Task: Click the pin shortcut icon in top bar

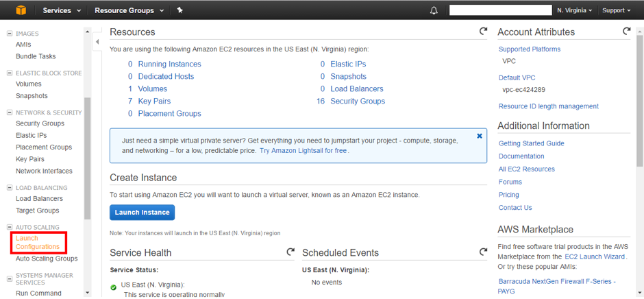Action: tap(179, 10)
